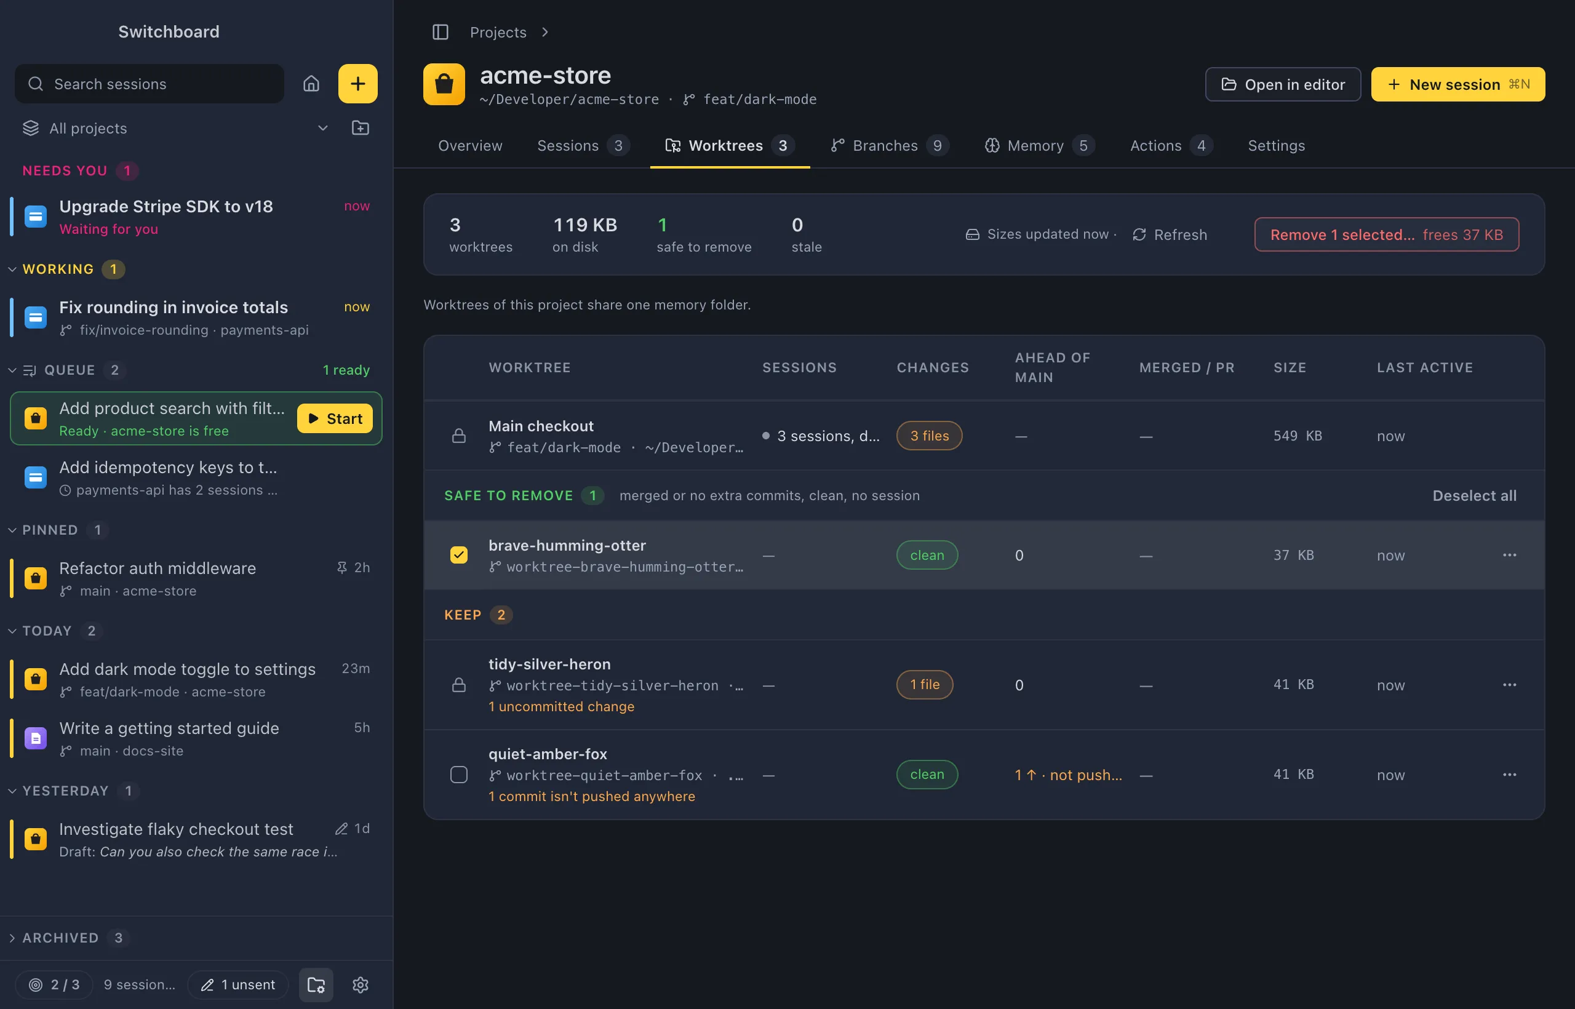Click the Refresh sizes icon

click(x=1139, y=234)
